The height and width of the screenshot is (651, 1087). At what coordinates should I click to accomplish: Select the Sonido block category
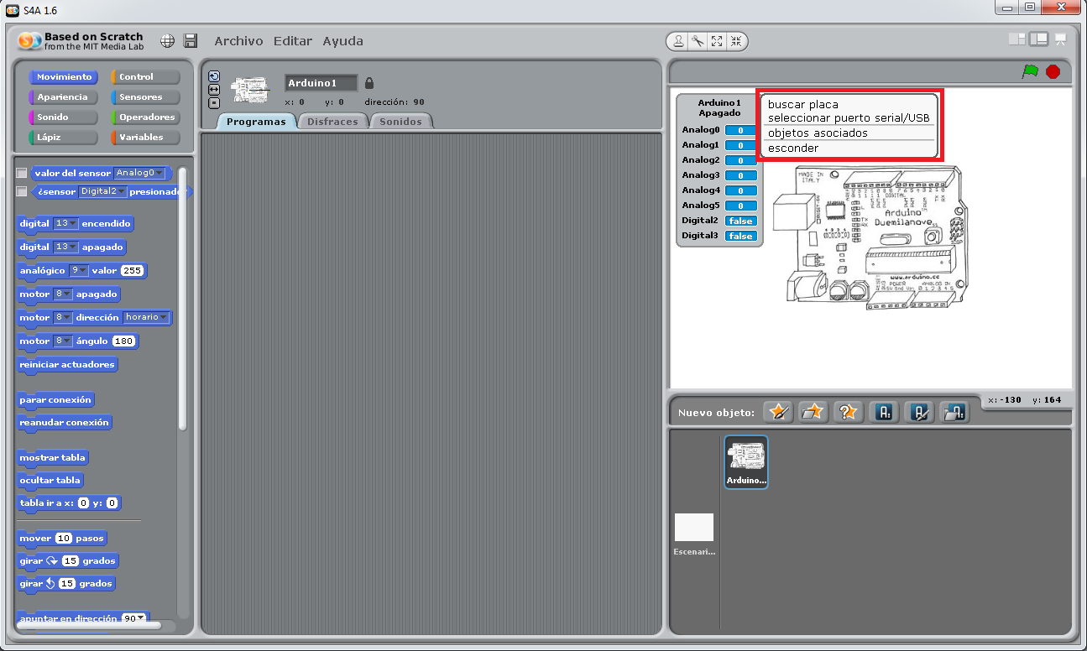[63, 117]
